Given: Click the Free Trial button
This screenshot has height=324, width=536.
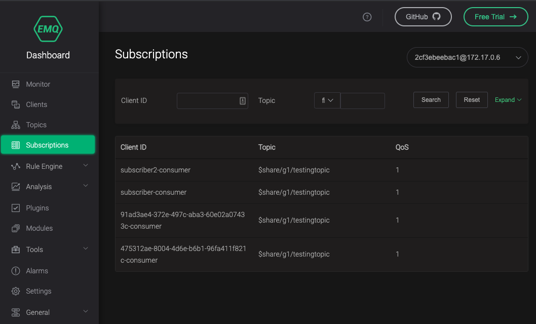Looking at the screenshot, I should 495,16.
